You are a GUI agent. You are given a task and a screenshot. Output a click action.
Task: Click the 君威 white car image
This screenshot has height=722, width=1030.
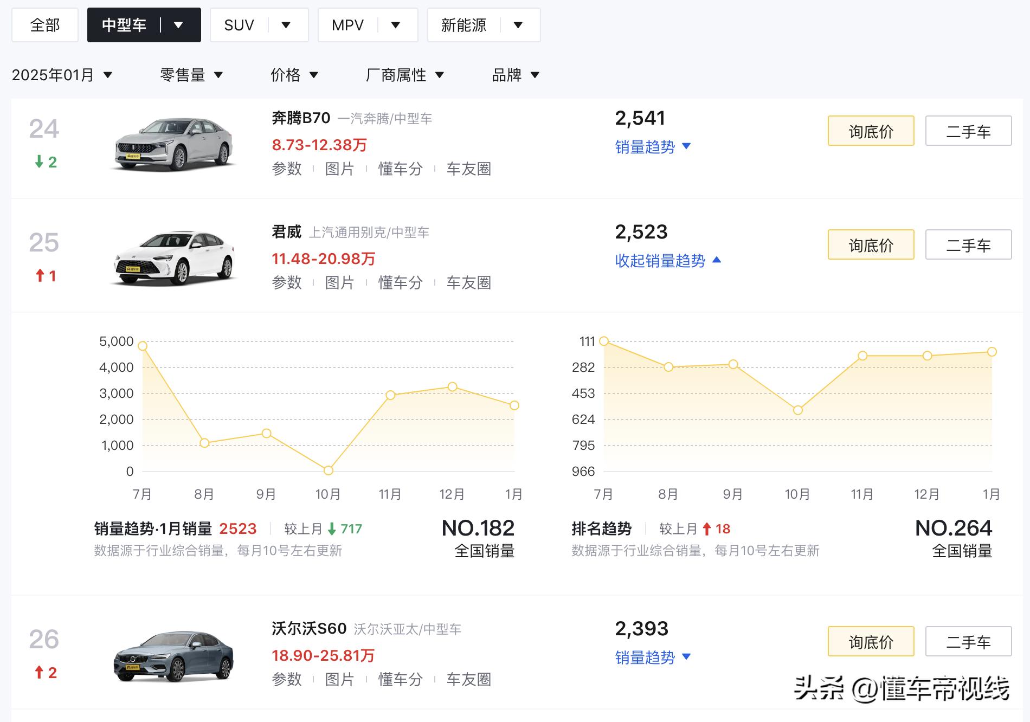tap(174, 258)
